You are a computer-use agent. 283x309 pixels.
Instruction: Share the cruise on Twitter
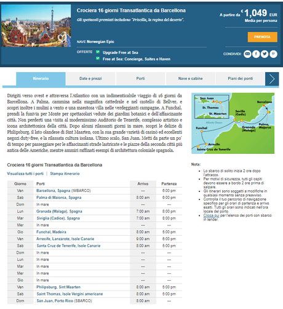click(265, 54)
